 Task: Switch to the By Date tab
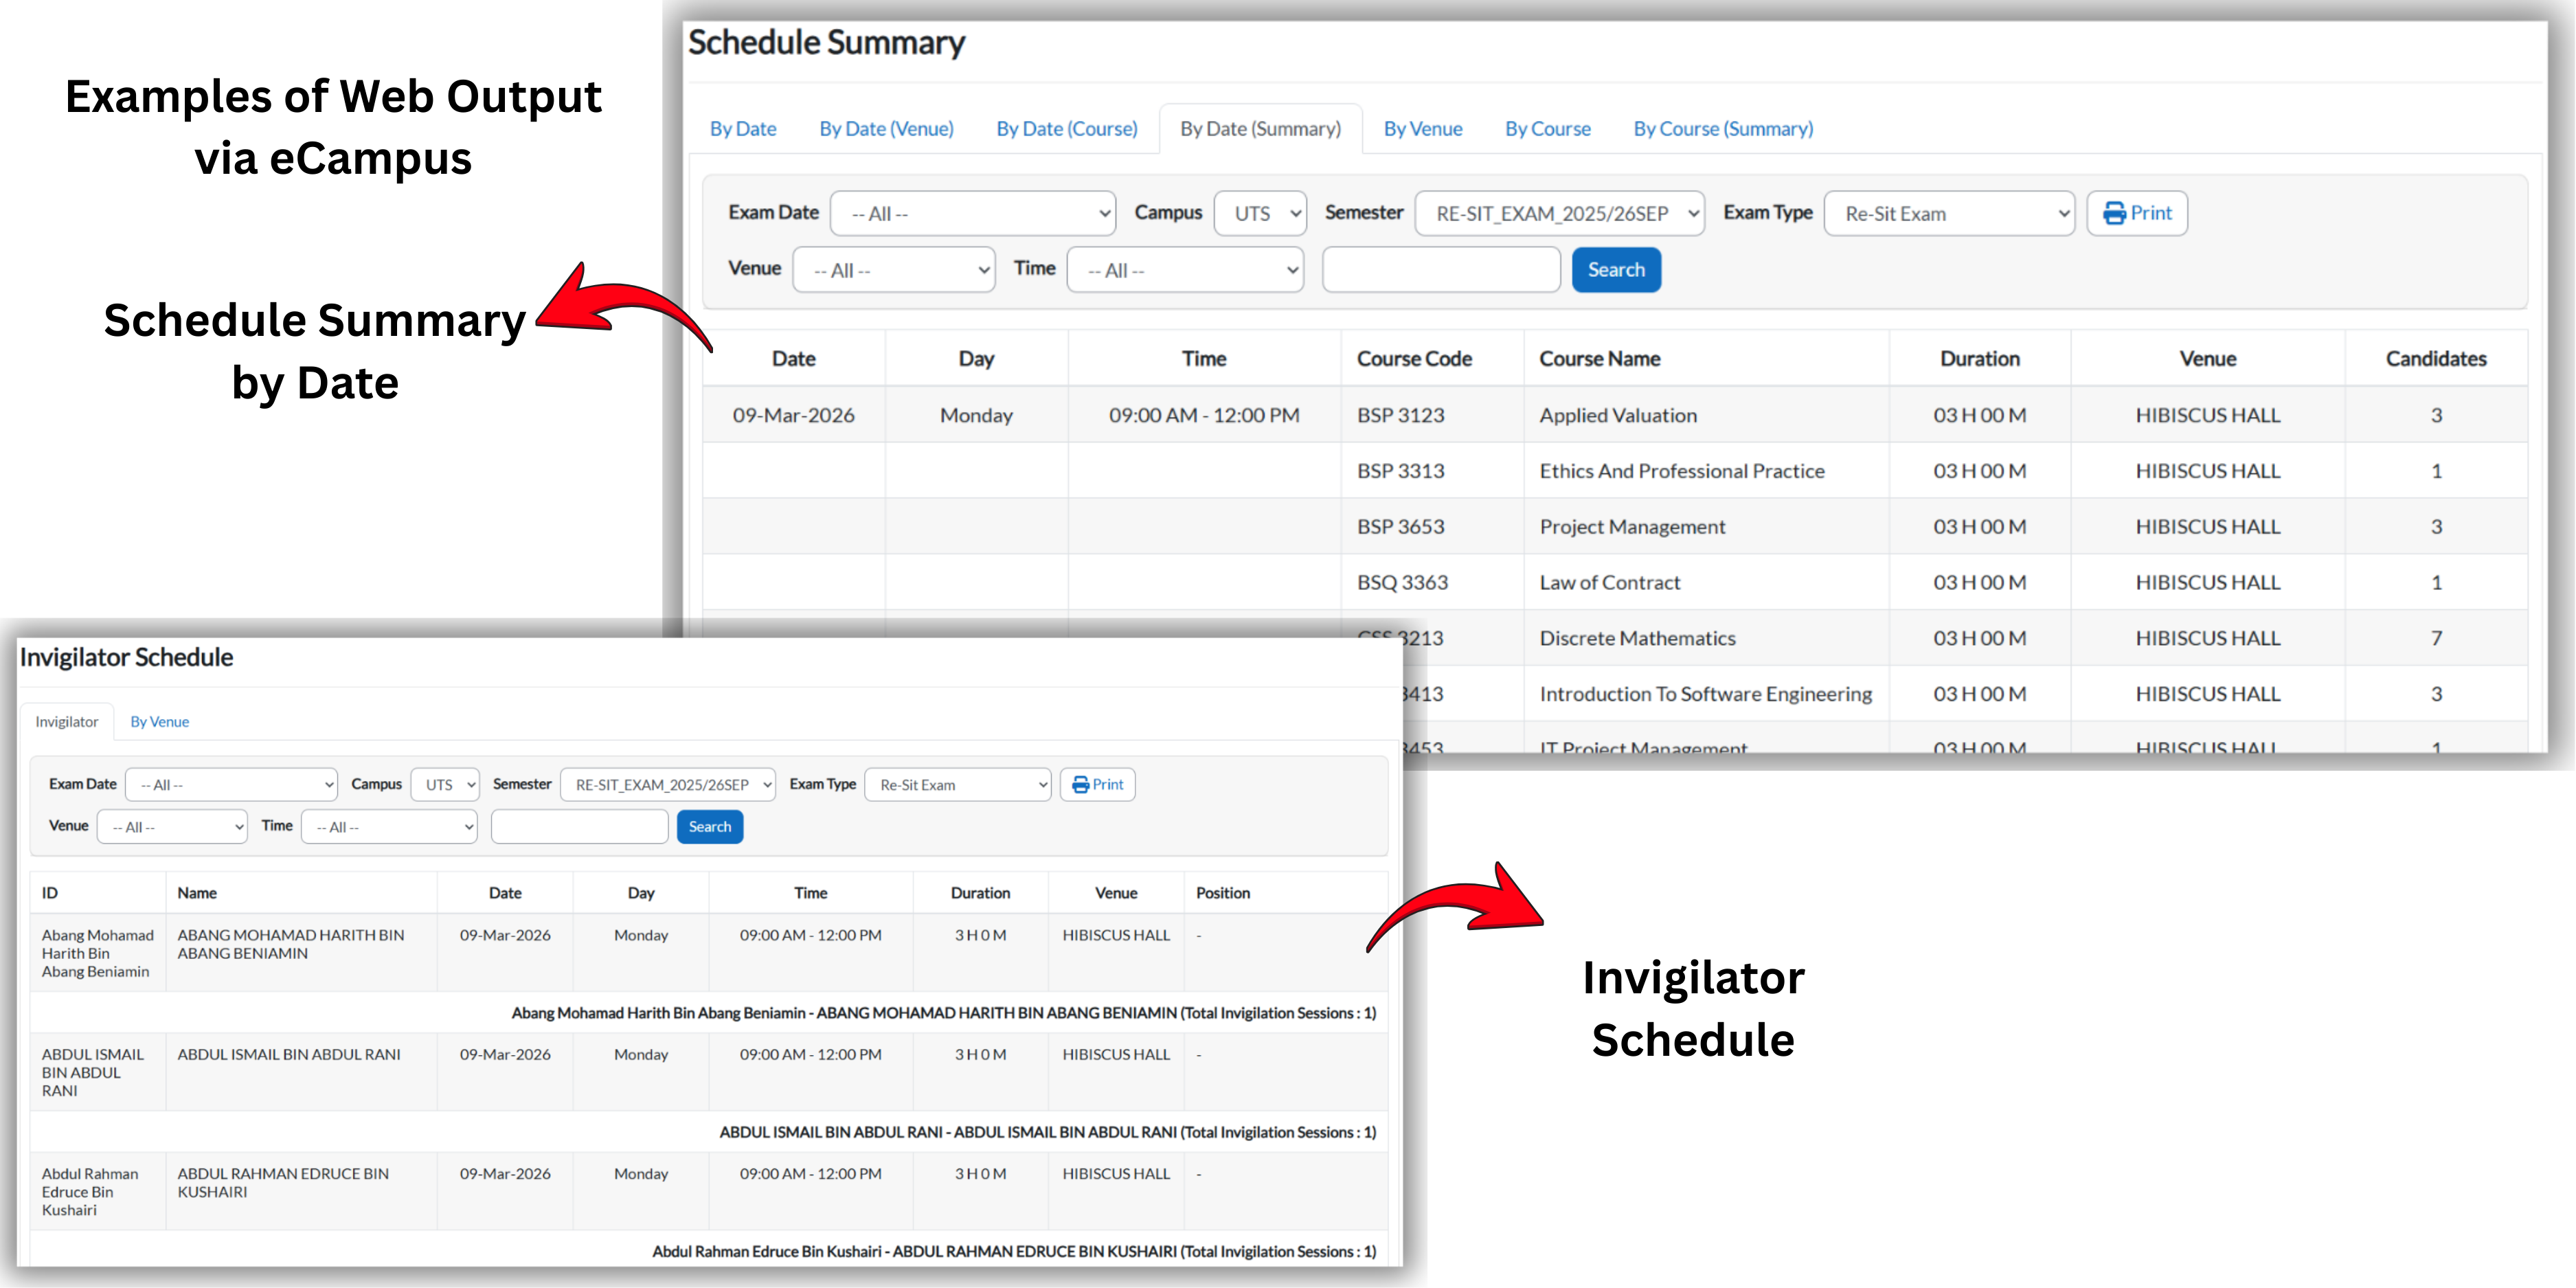743,129
